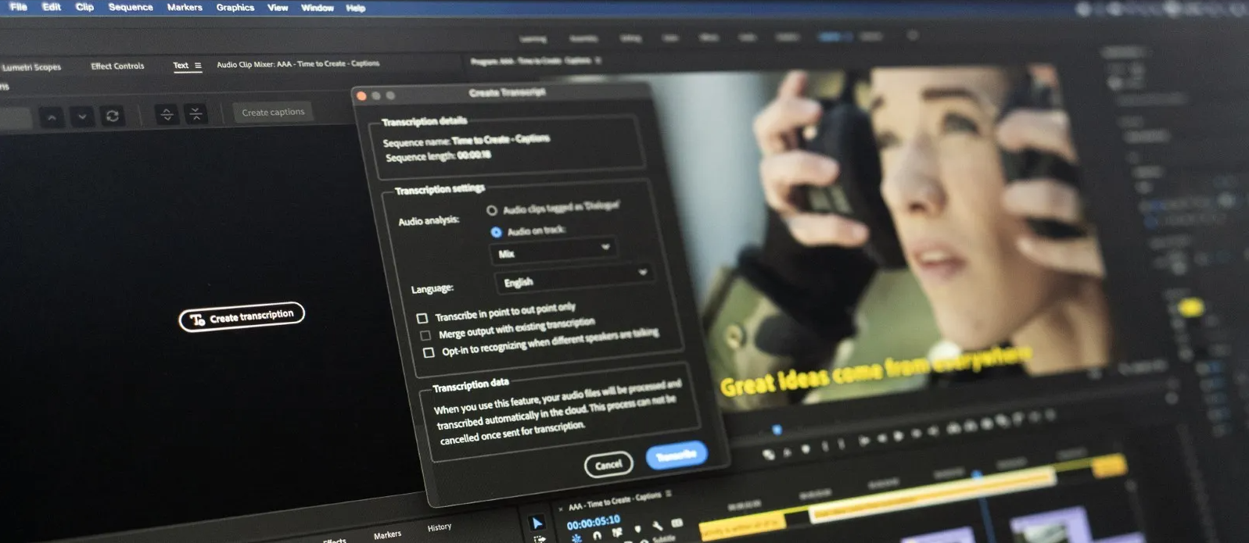Check opt-in to recognizing different speakers

pyautogui.click(x=429, y=352)
